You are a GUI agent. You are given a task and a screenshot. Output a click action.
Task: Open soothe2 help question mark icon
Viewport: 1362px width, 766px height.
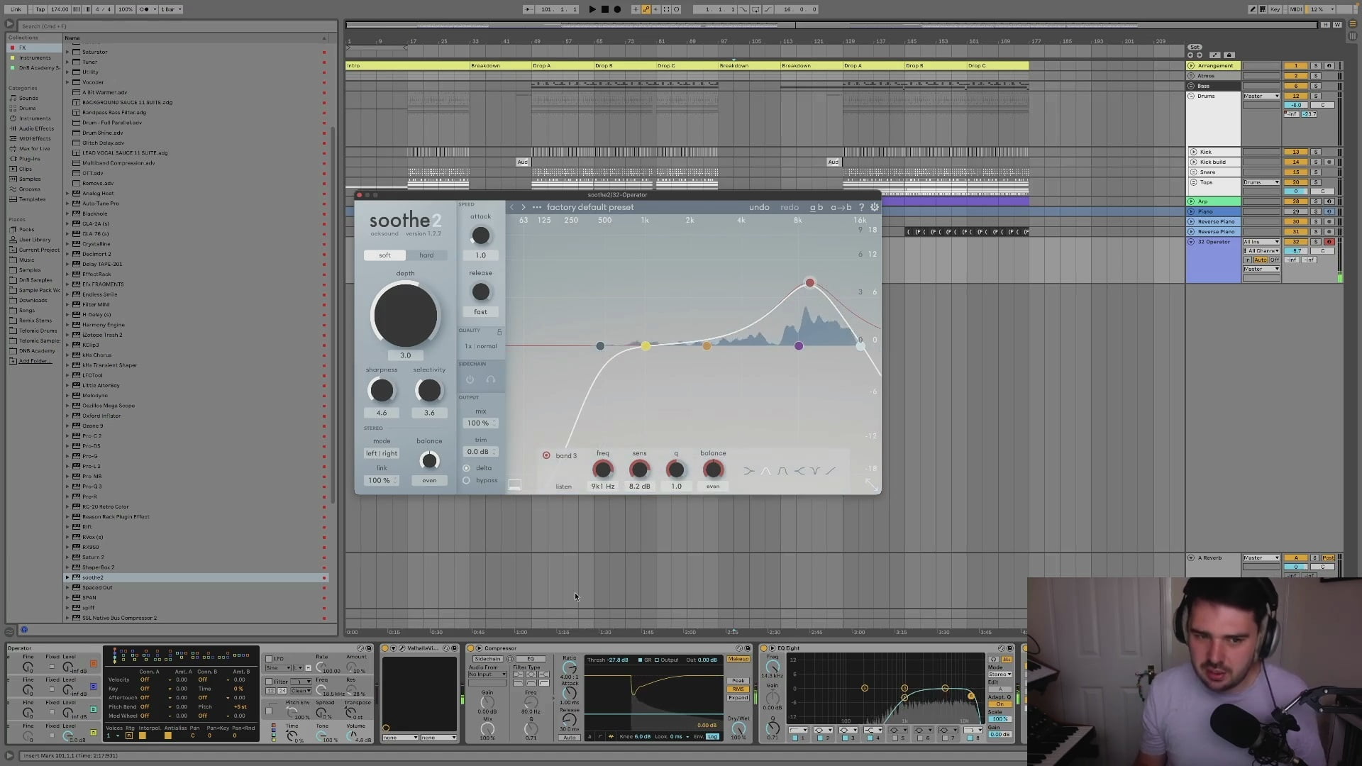pos(861,208)
